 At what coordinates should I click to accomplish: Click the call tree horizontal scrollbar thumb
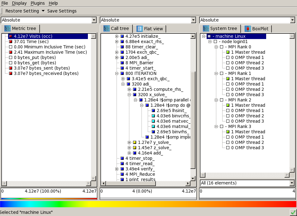click(131, 184)
